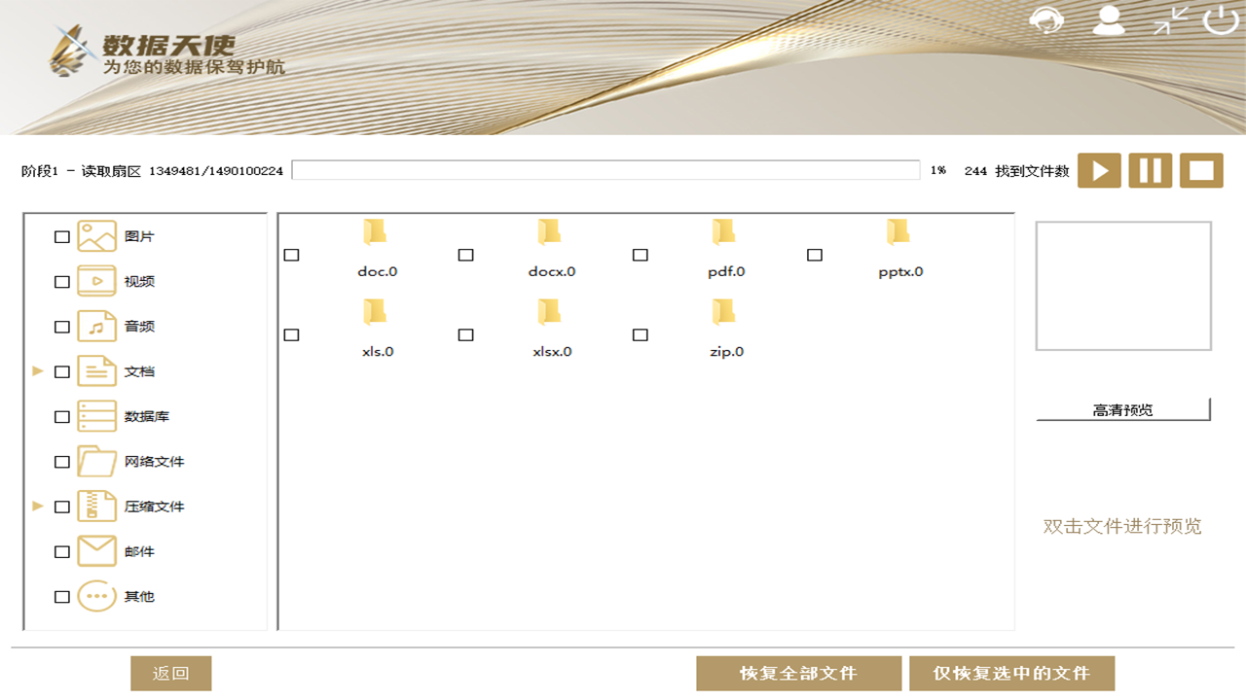Open the pdf.0 folder thumbnail

point(722,233)
